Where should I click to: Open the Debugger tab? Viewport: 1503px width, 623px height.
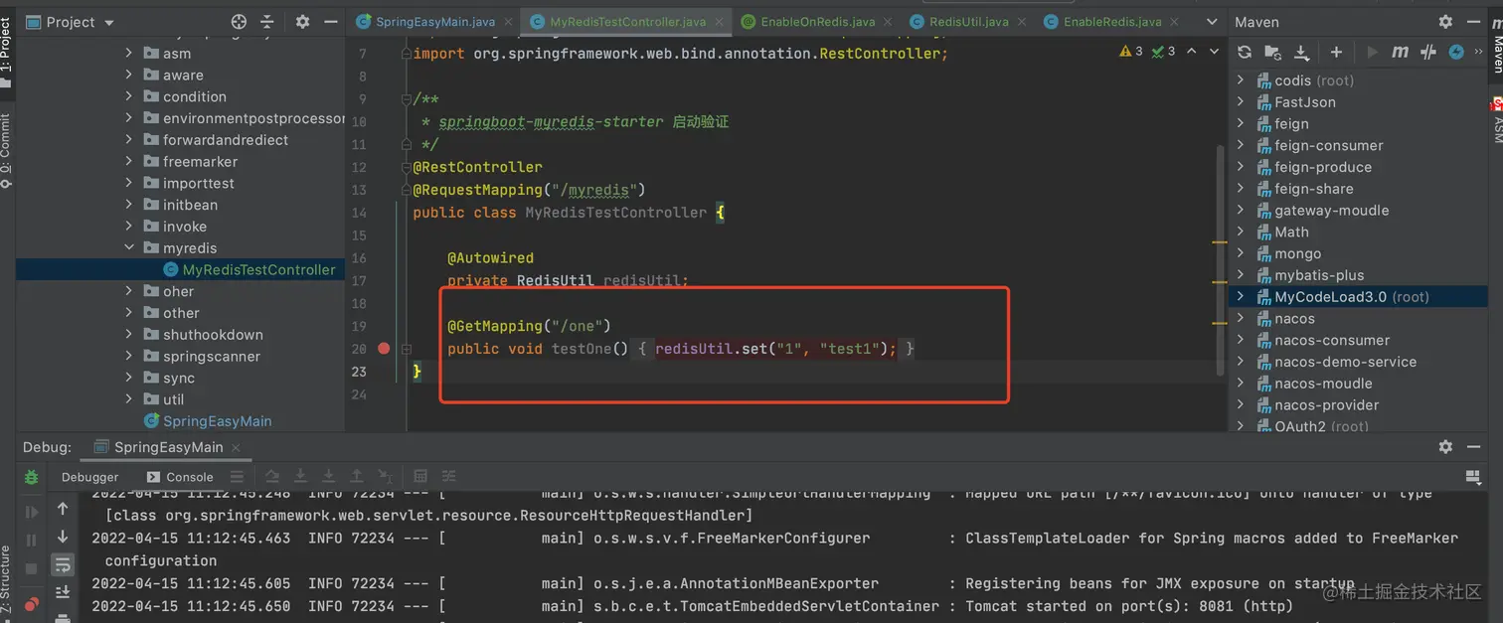pyautogui.click(x=89, y=477)
